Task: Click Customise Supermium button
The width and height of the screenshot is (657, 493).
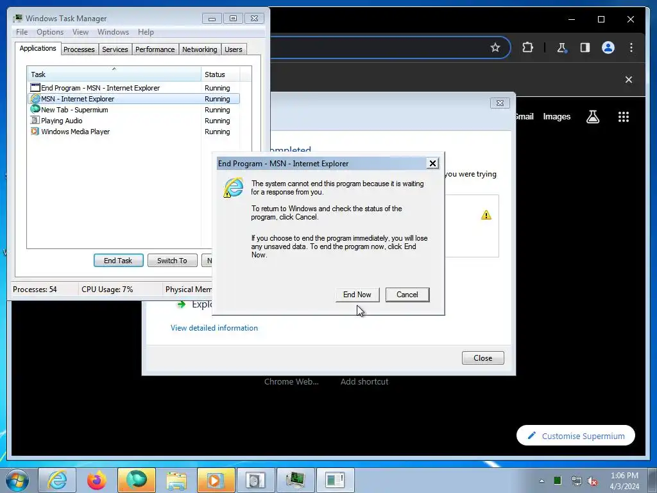Action: [x=576, y=436]
